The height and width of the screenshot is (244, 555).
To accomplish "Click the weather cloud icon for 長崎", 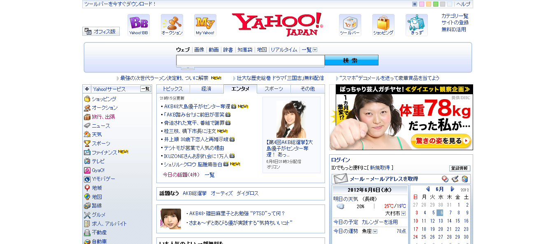I will [341, 206].
